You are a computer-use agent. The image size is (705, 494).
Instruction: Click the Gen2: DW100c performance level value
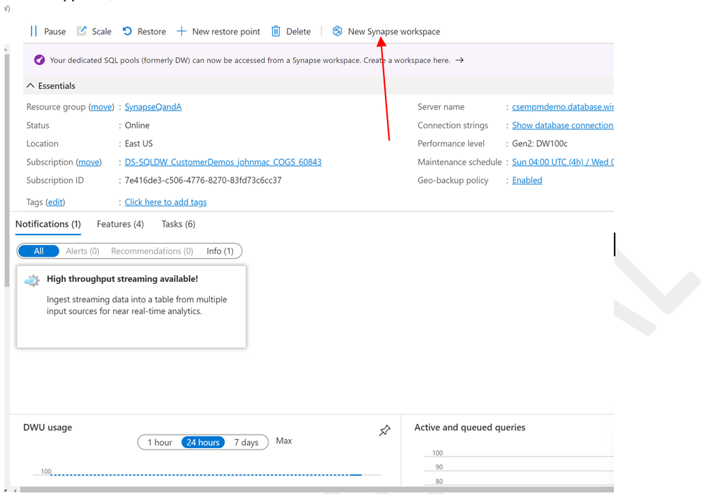click(540, 143)
